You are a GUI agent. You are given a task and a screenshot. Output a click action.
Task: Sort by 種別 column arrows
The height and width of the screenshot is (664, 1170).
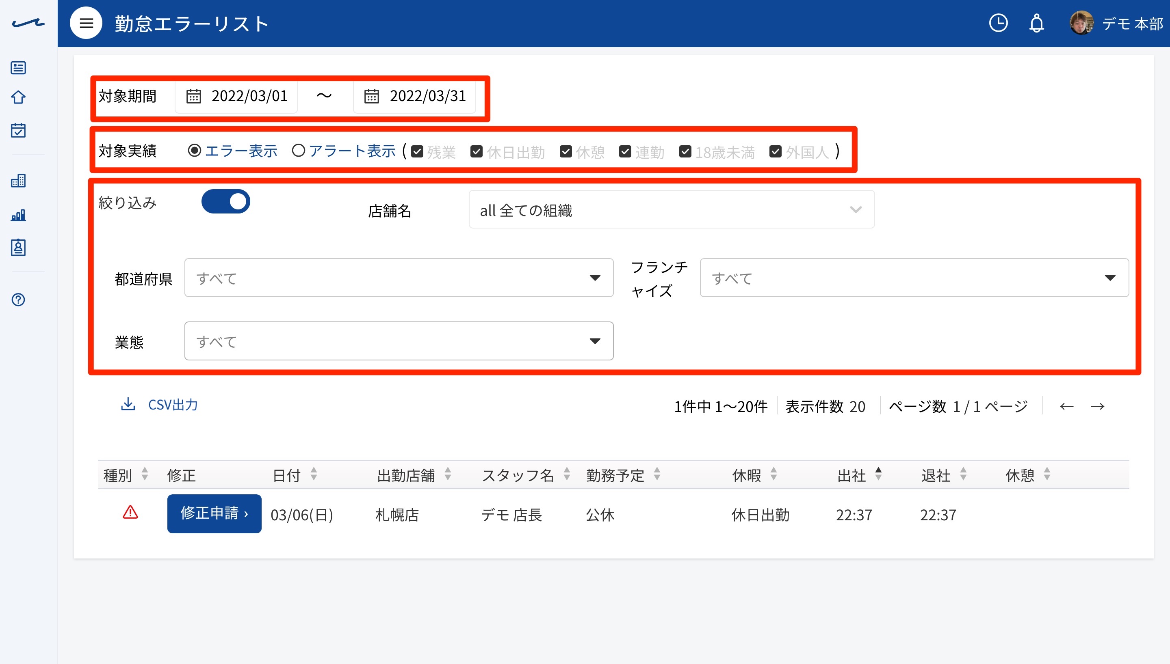point(145,474)
